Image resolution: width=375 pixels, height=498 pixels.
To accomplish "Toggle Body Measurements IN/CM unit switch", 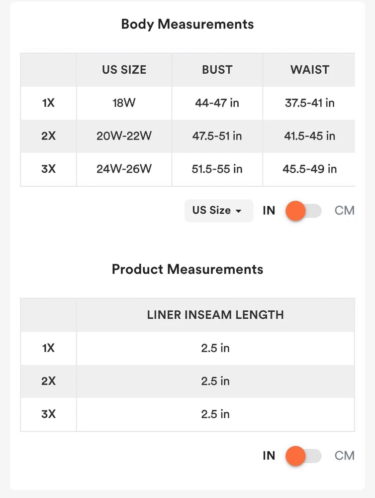I will 303,211.
